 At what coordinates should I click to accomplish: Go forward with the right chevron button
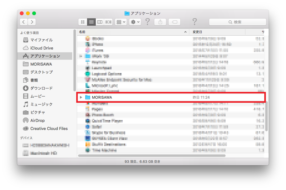[32, 22]
